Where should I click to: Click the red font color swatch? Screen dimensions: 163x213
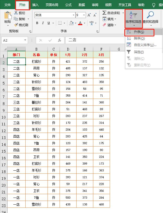[x=80, y=23]
